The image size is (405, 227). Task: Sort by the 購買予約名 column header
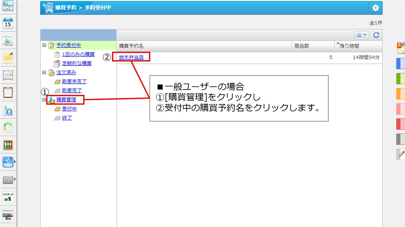tap(204, 46)
